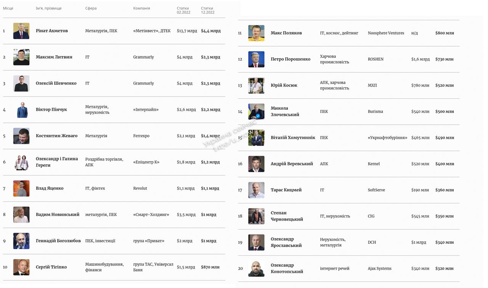Click Максим Литвин's portrait thumbnail

tap(21, 57)
